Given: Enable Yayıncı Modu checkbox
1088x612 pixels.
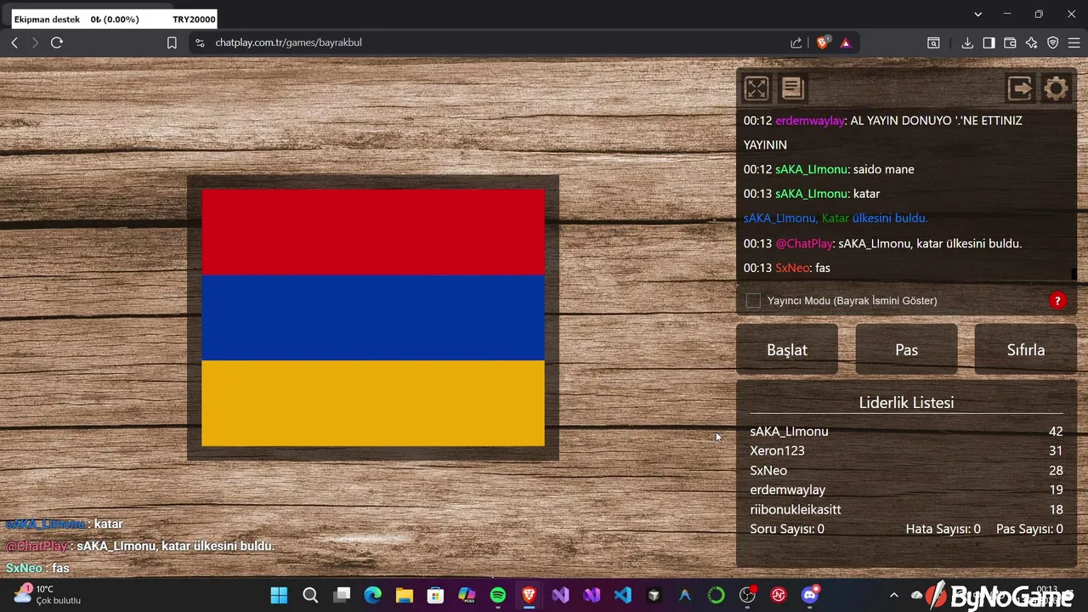Looking at the screenshot, I should pos(753,300).
